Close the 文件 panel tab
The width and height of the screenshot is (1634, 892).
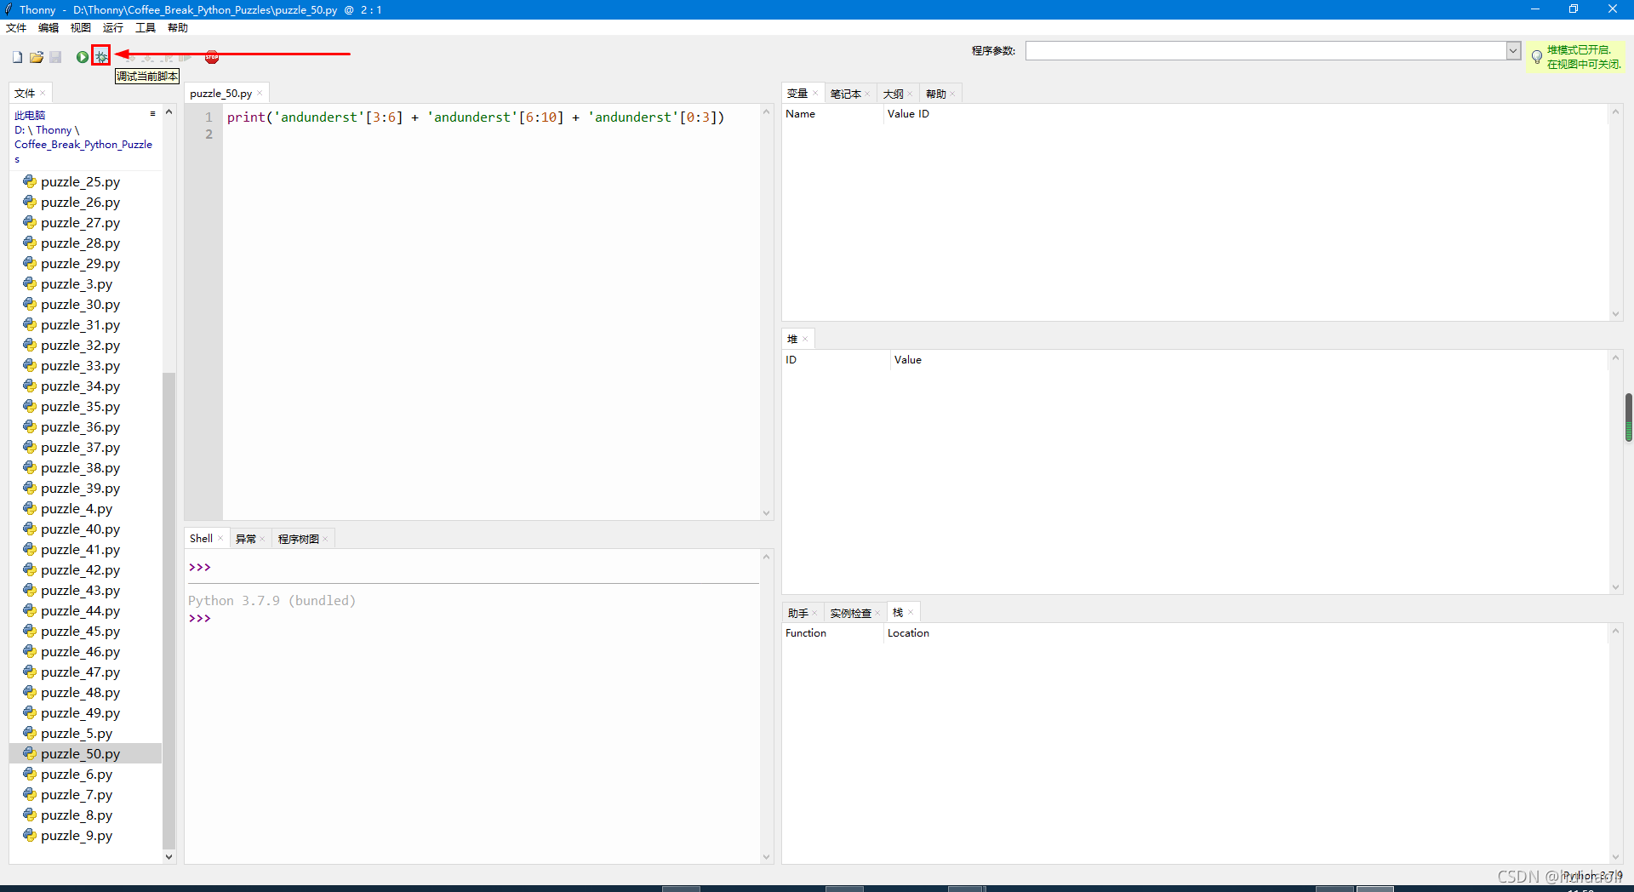(x=43, y=94)
